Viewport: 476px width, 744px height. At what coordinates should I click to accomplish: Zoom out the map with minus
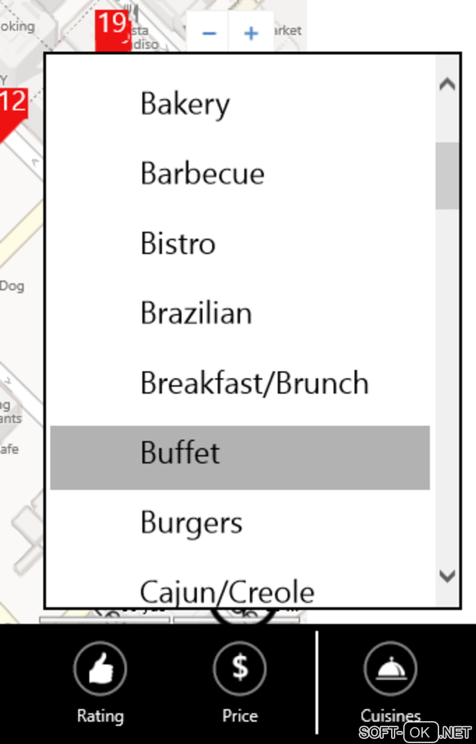tap(209, 33)
